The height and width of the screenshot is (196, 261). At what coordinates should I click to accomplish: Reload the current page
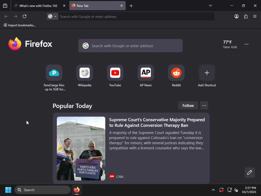click(24, 16)
